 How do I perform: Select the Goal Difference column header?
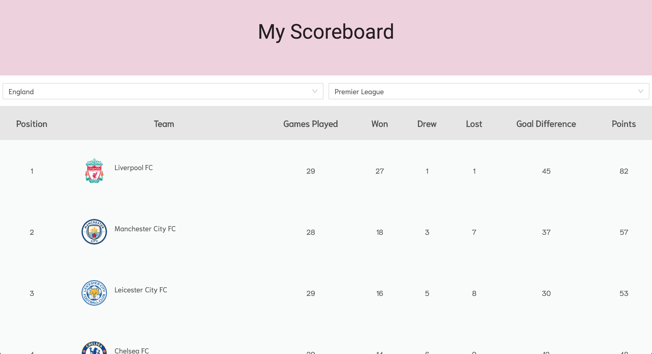click(546, 124)
